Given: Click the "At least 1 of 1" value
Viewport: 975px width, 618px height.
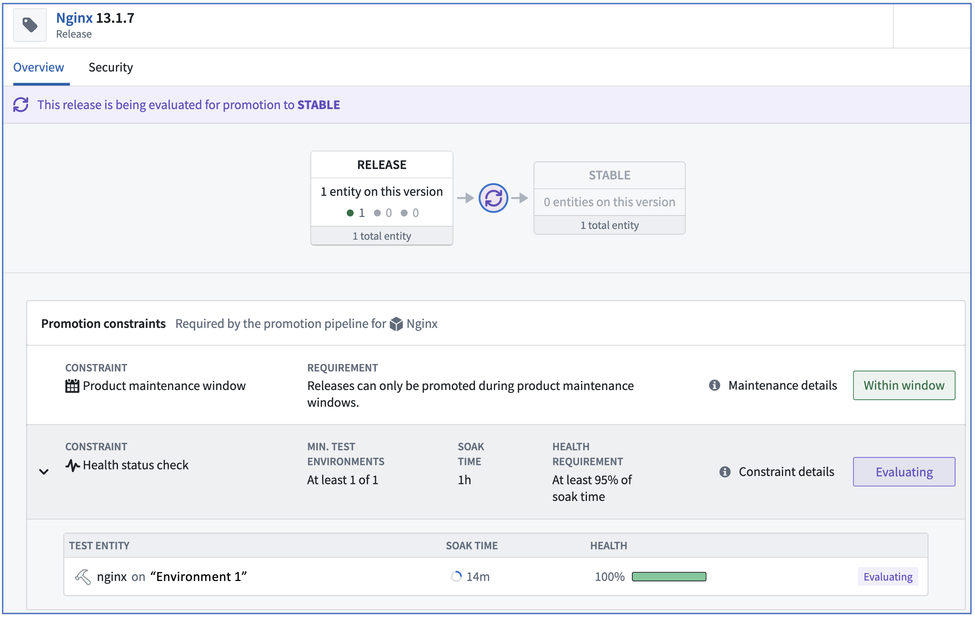Looking at the screenshot, I should (x=343, y=480).
